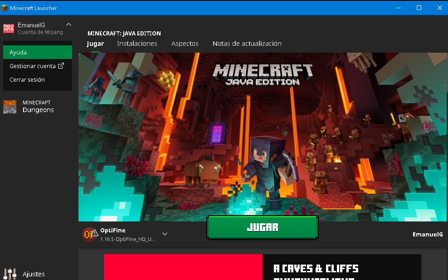Expand installation selector dropdown arrow

pyautogui.click(x=165, y=234)
